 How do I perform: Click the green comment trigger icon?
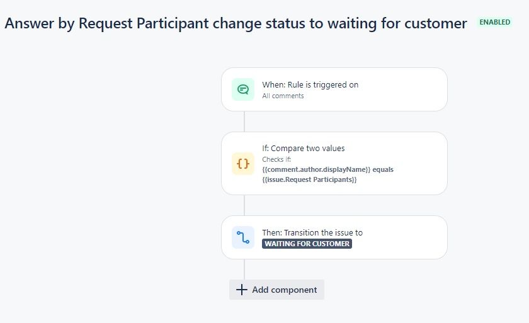(243, 89)
